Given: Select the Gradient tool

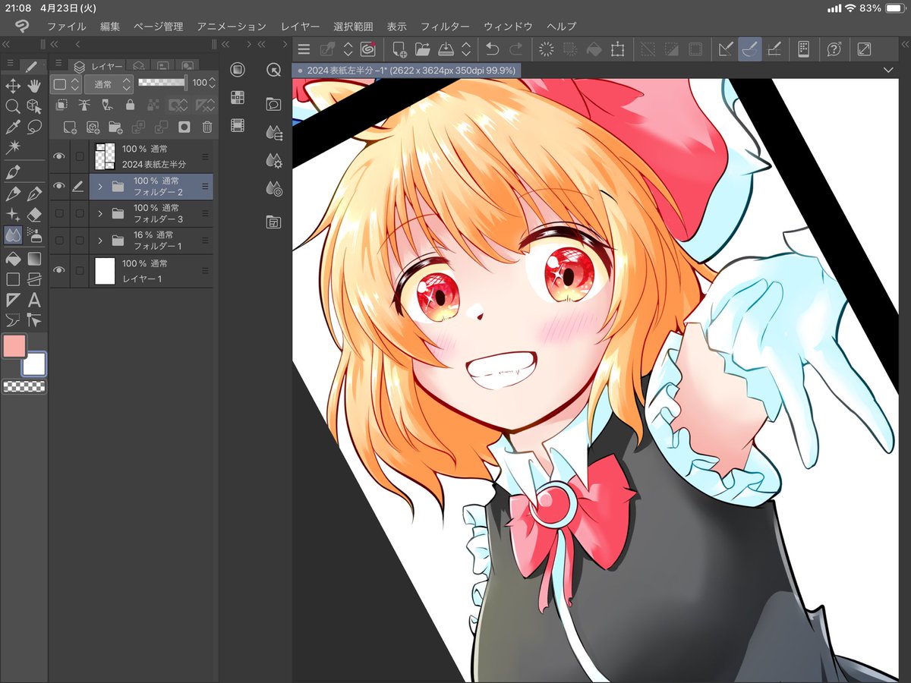Looking at the screenshot, I should 33,260.
